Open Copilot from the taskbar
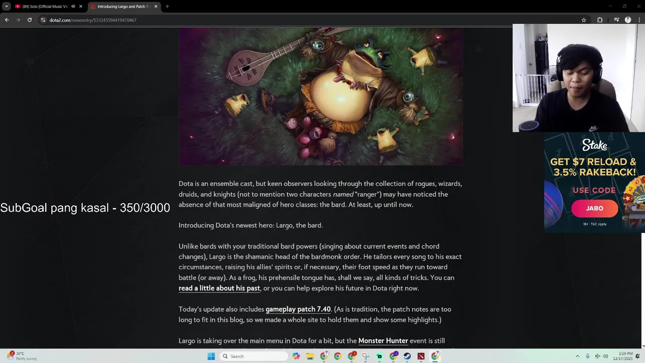The width and height of the screenshot is (645, 363). tap(296, 356)
